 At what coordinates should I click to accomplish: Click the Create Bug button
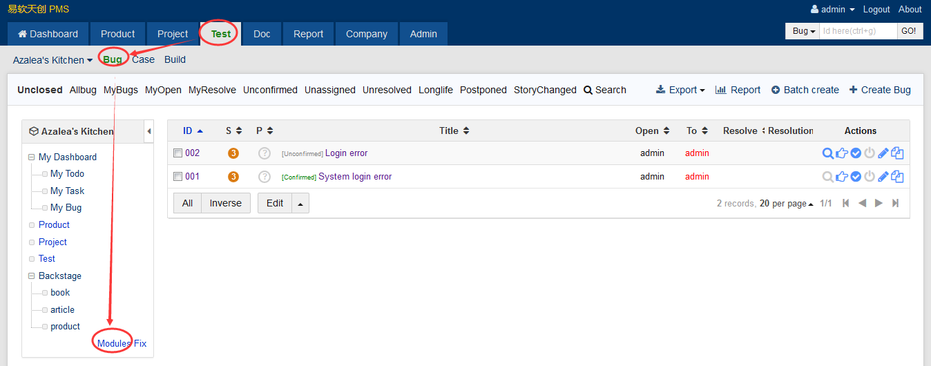[879, 90]
